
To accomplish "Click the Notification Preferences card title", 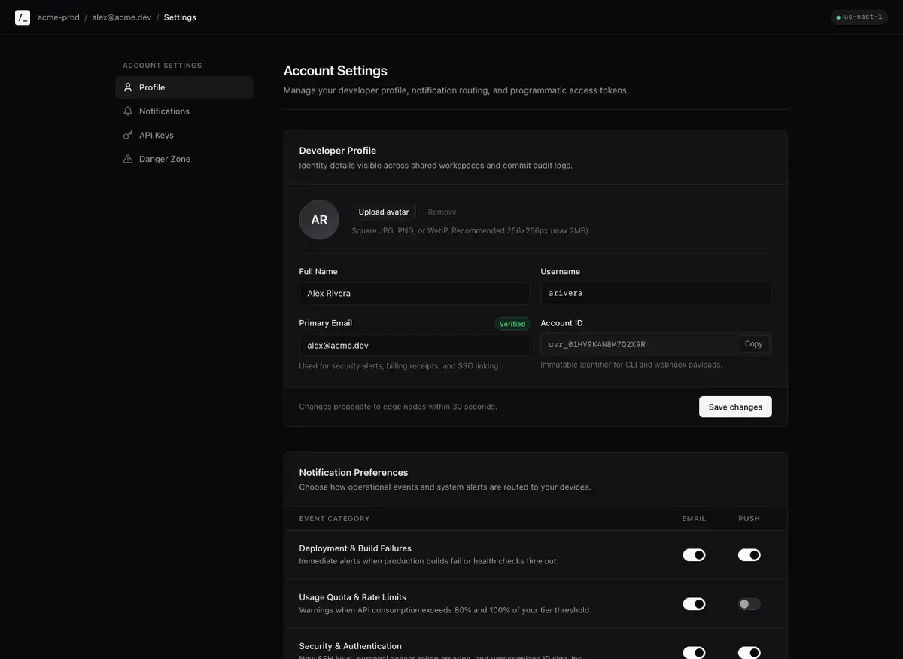I will point(354,473).
